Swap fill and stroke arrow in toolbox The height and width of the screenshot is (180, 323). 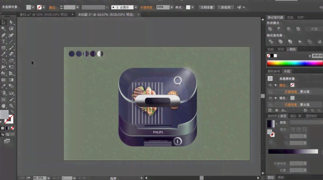[12, 111]
